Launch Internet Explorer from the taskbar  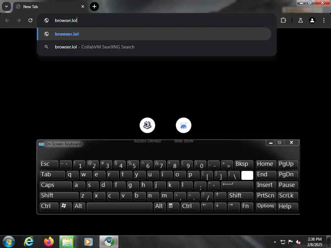28,242
